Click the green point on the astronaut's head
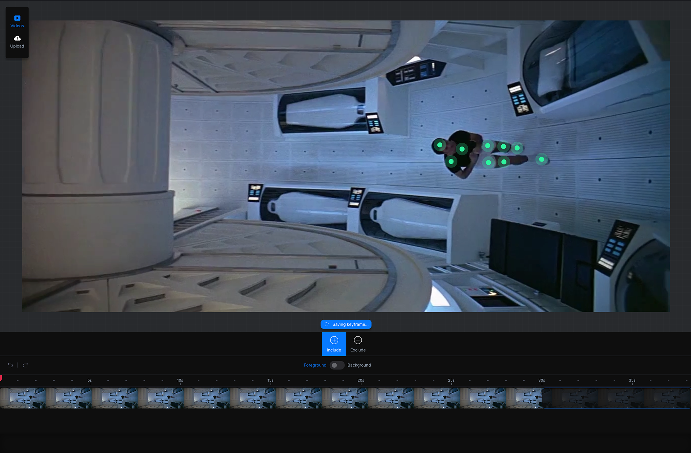691x453 pixels. (x=439, y=145)
